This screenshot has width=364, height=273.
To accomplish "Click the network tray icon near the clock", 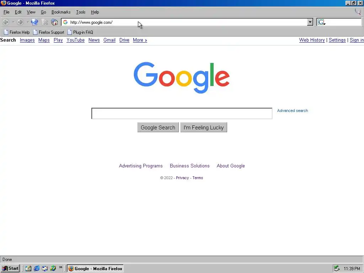I will (337, 268).
